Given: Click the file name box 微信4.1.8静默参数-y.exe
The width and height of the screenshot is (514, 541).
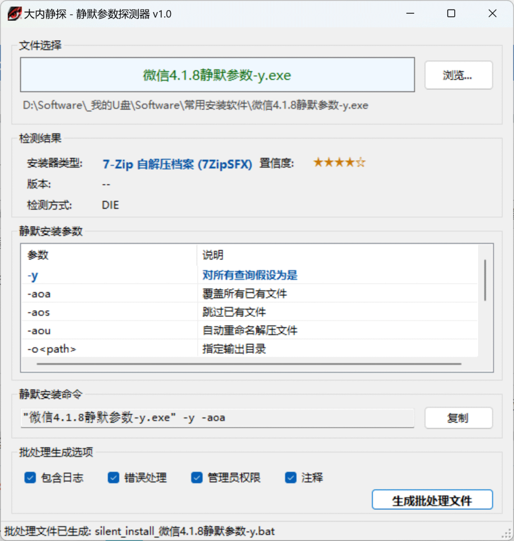Looking at the screenshot, I should click(x=217, y=75).
